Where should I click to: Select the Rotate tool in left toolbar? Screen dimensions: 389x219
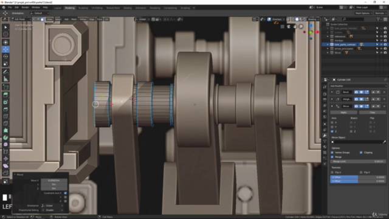(5, 57)
